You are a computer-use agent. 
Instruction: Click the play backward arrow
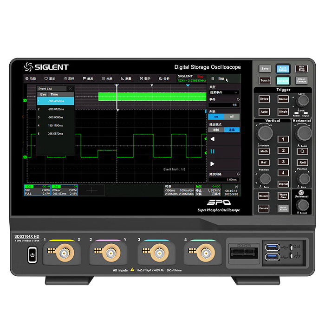(212, 139)
